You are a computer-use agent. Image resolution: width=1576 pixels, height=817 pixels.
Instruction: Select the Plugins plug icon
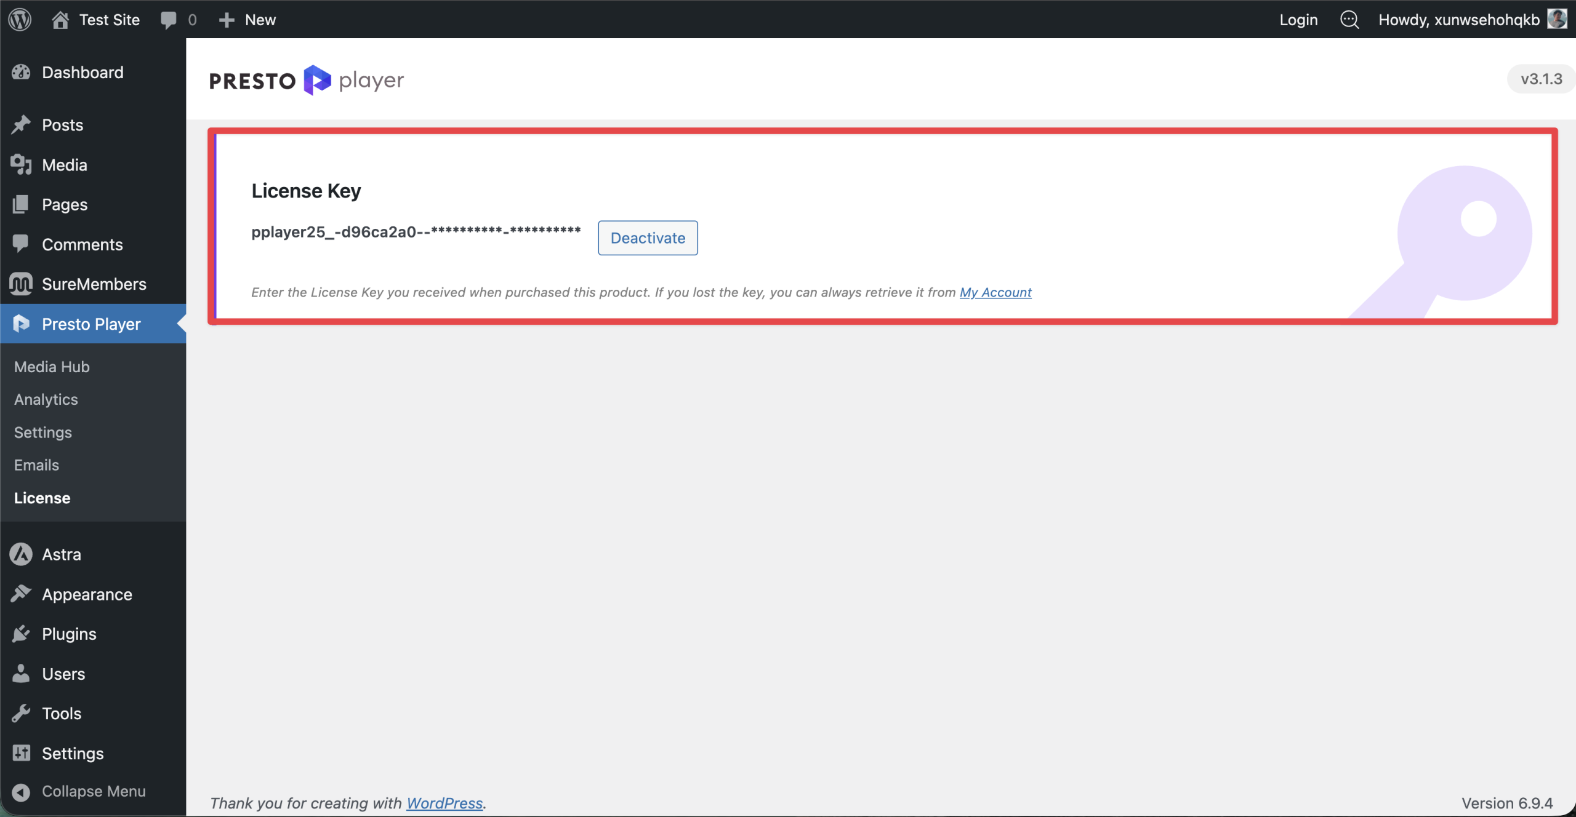click(22, 634)
